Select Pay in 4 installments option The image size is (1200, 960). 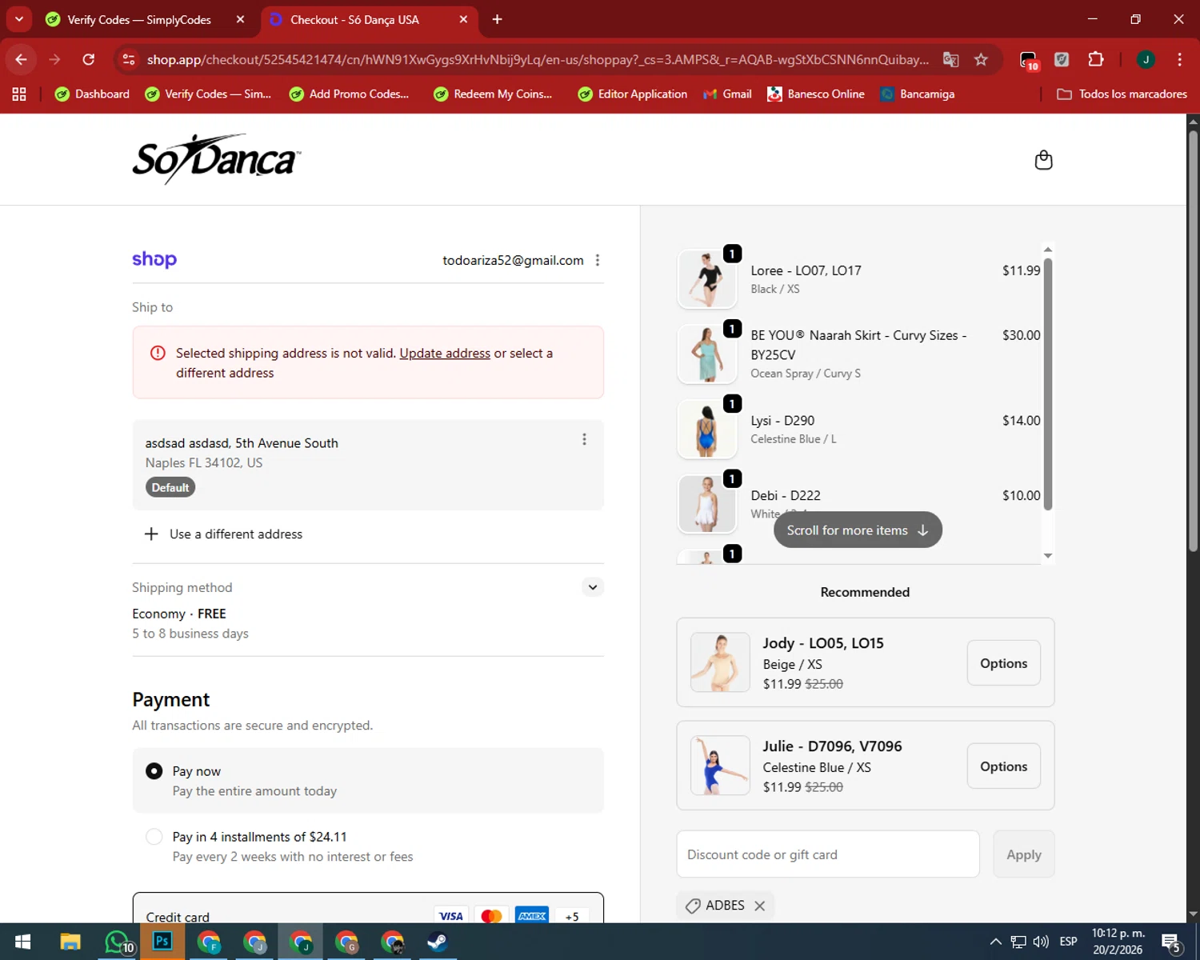(154, 837)
